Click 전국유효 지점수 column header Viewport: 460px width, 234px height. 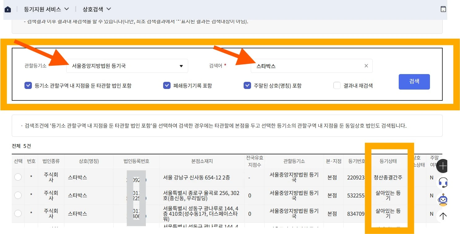254,161
